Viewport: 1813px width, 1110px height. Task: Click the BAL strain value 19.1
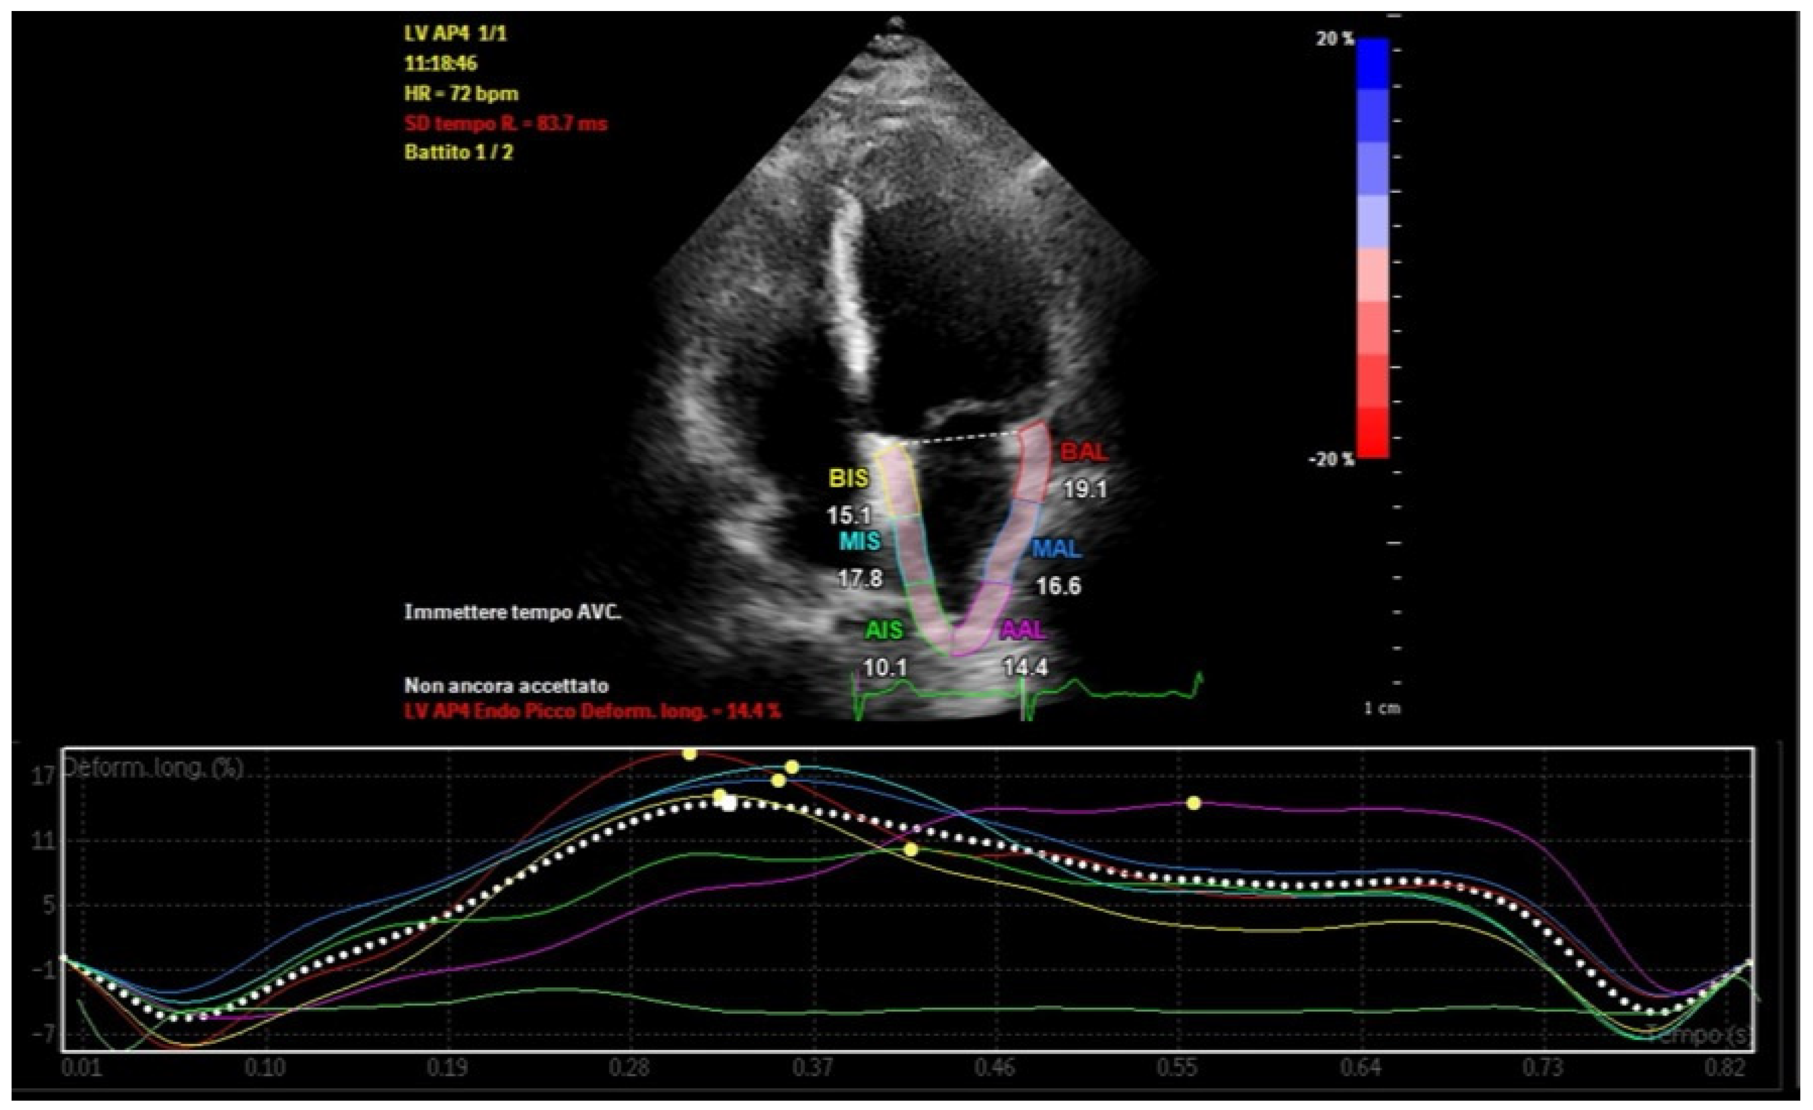[1085, 489]
